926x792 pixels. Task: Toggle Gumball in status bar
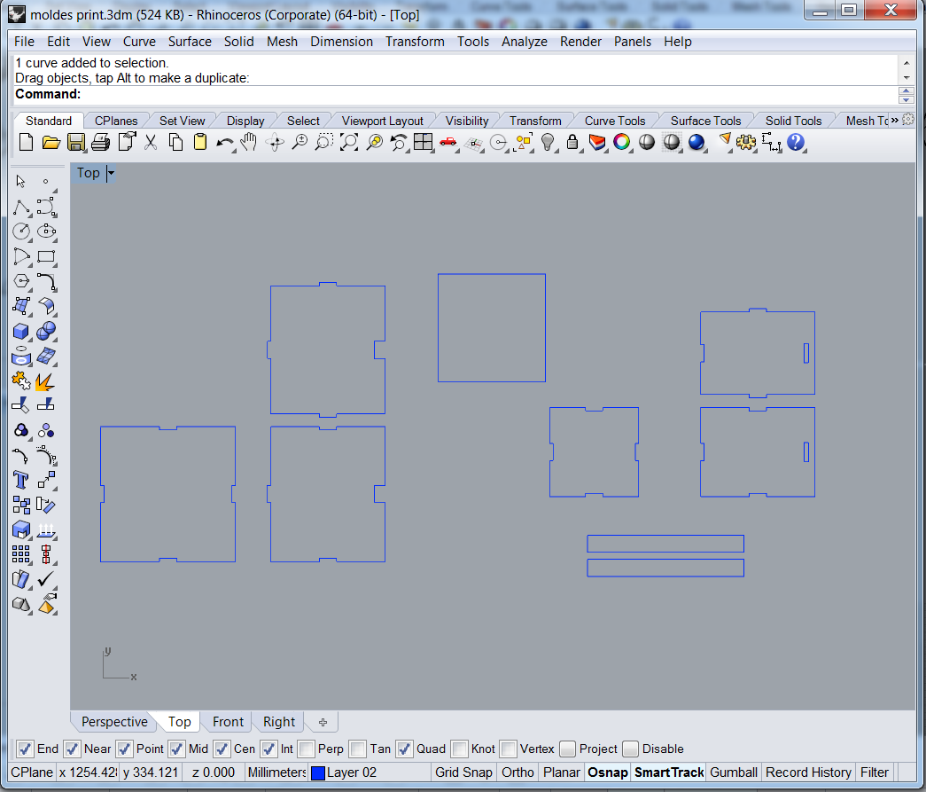click(x=734, y=772)
